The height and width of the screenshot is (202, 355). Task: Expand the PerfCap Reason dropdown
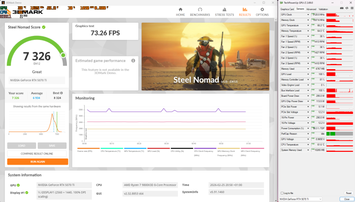tap(308, 134)
